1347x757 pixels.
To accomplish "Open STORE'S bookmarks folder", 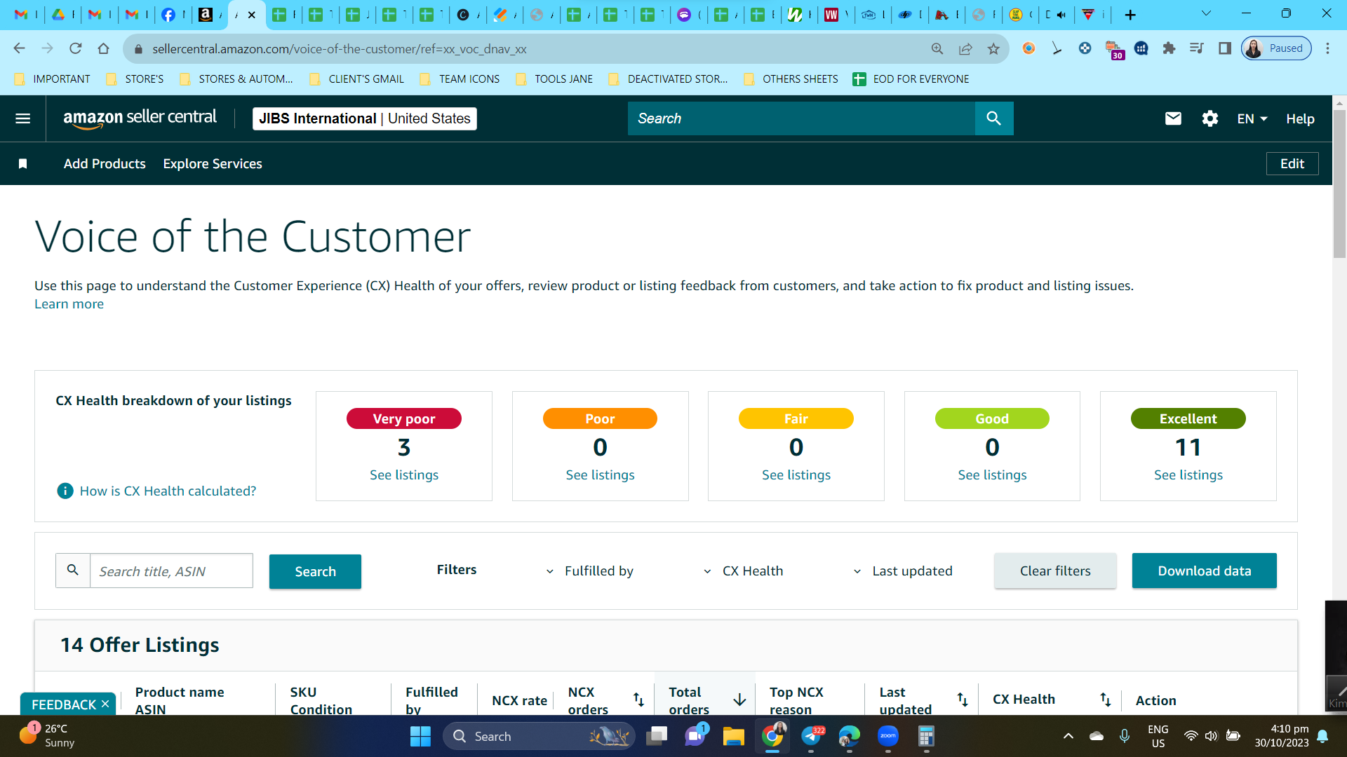I will 135,79.
